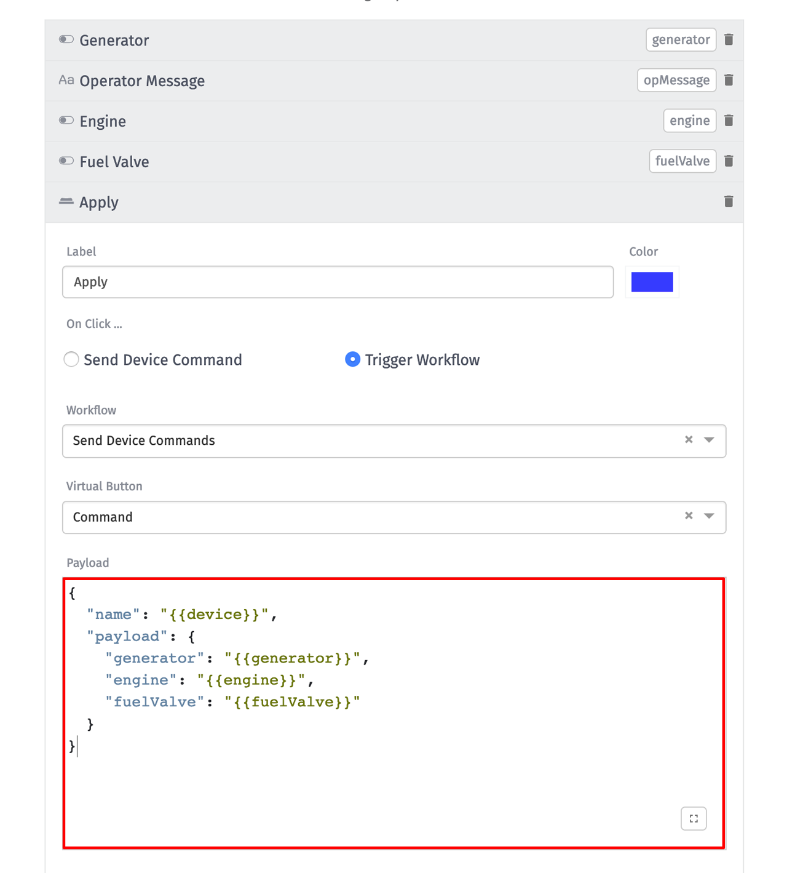
Task: Clear the Send Device Commands workflow selection
Action: (x=688, y=439)
